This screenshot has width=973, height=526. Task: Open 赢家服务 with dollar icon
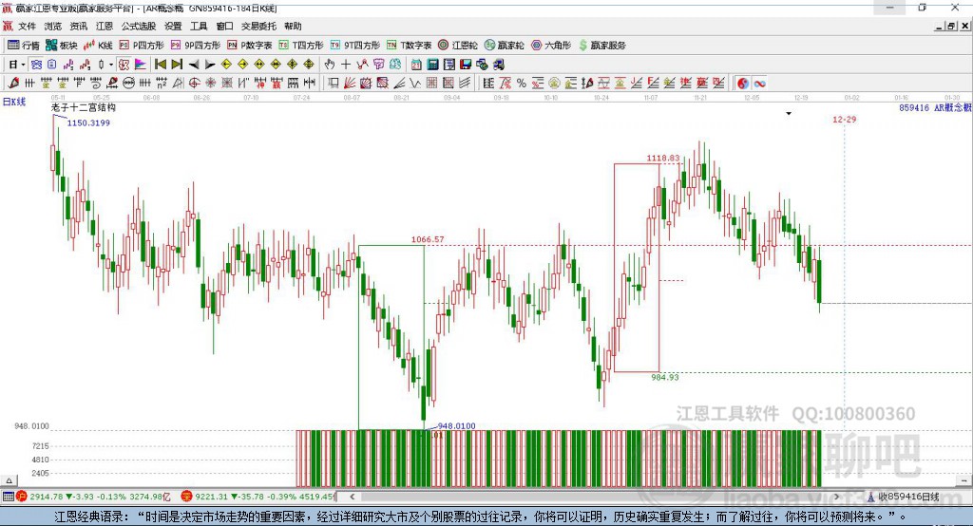601,46
